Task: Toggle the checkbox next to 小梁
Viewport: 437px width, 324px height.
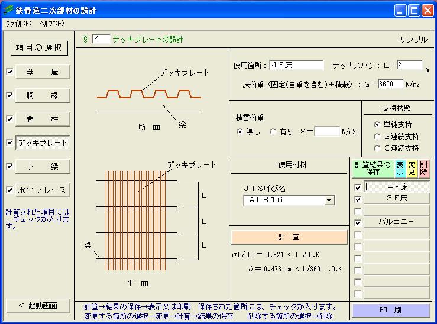Action: (x=9, y=167)
